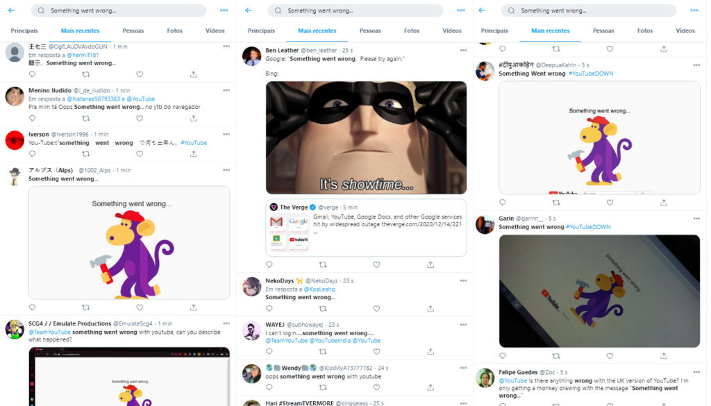711x406 pixels.
Task: Open more options for Iverson's tweet
Action: coord(226,134)
